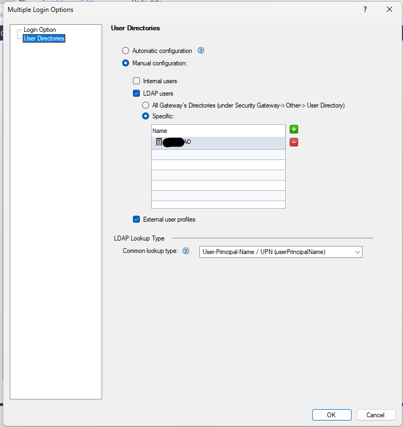Select Manual configuration radio button
The image size is (403, 427).
click(125, 63)
